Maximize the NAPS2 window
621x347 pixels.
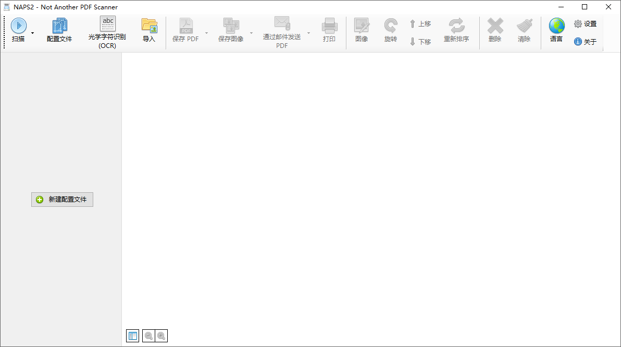pos(585,7)
